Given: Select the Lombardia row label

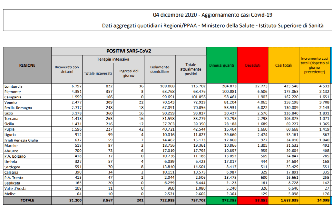Looking at the screenshot, I should (13, 86).
